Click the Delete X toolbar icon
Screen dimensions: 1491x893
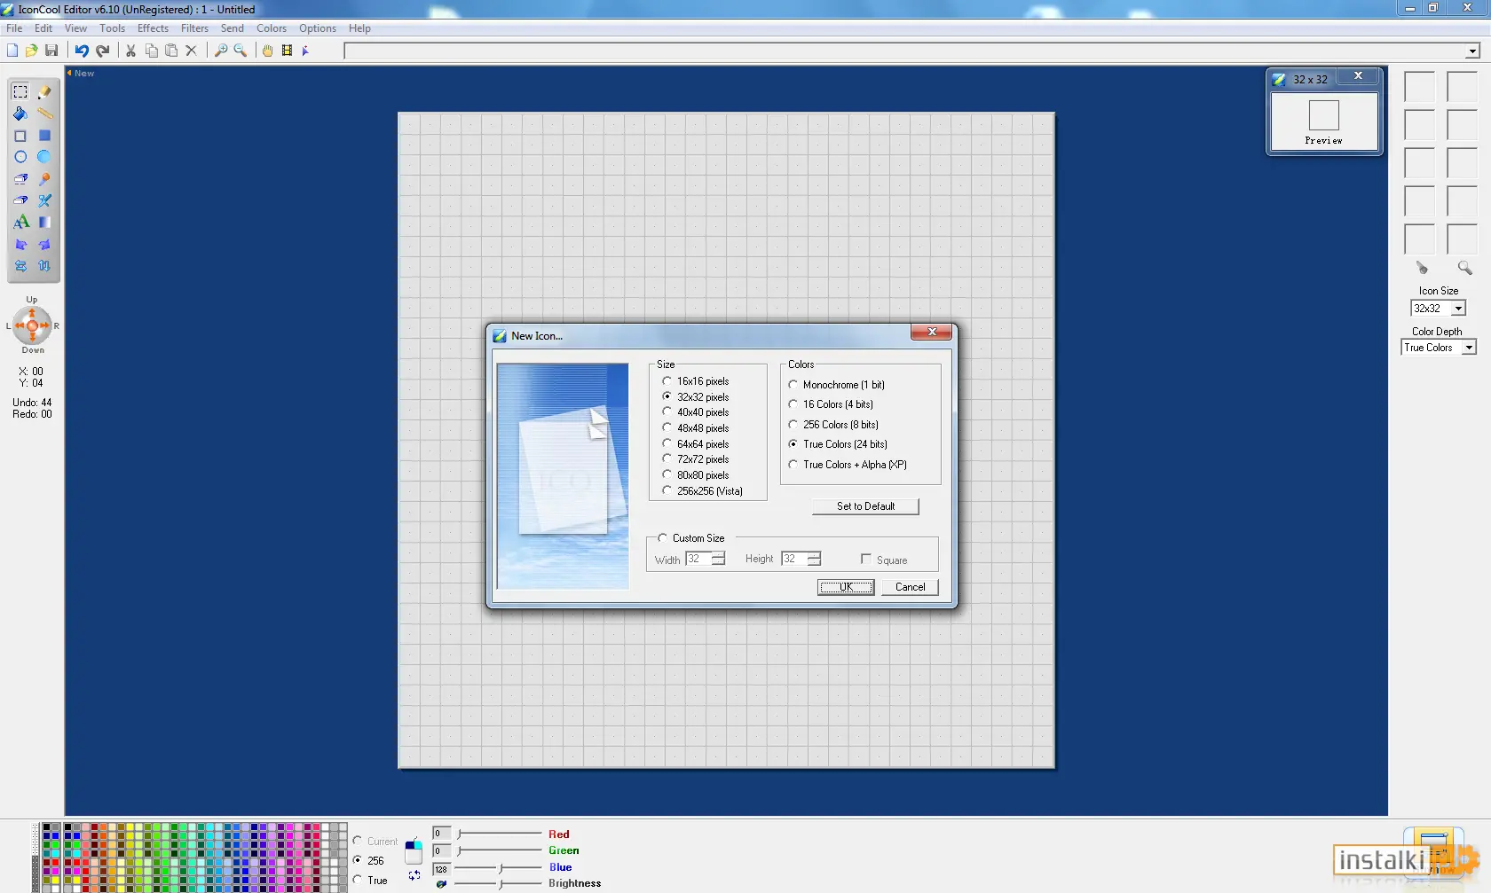(191, 51)
